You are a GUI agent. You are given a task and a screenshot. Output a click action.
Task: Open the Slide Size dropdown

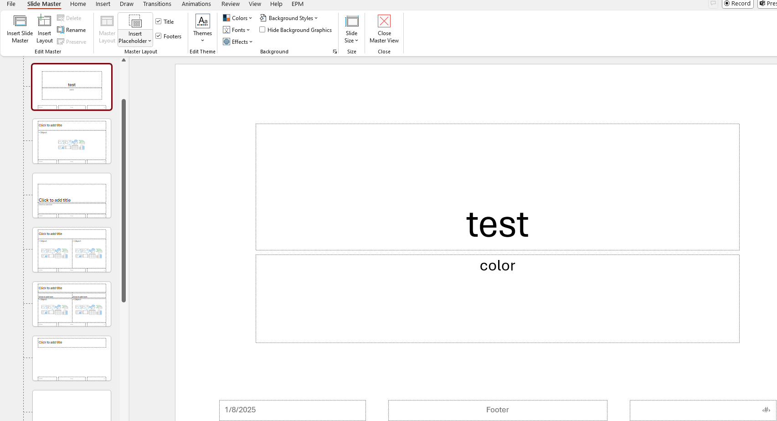[351, 29]
